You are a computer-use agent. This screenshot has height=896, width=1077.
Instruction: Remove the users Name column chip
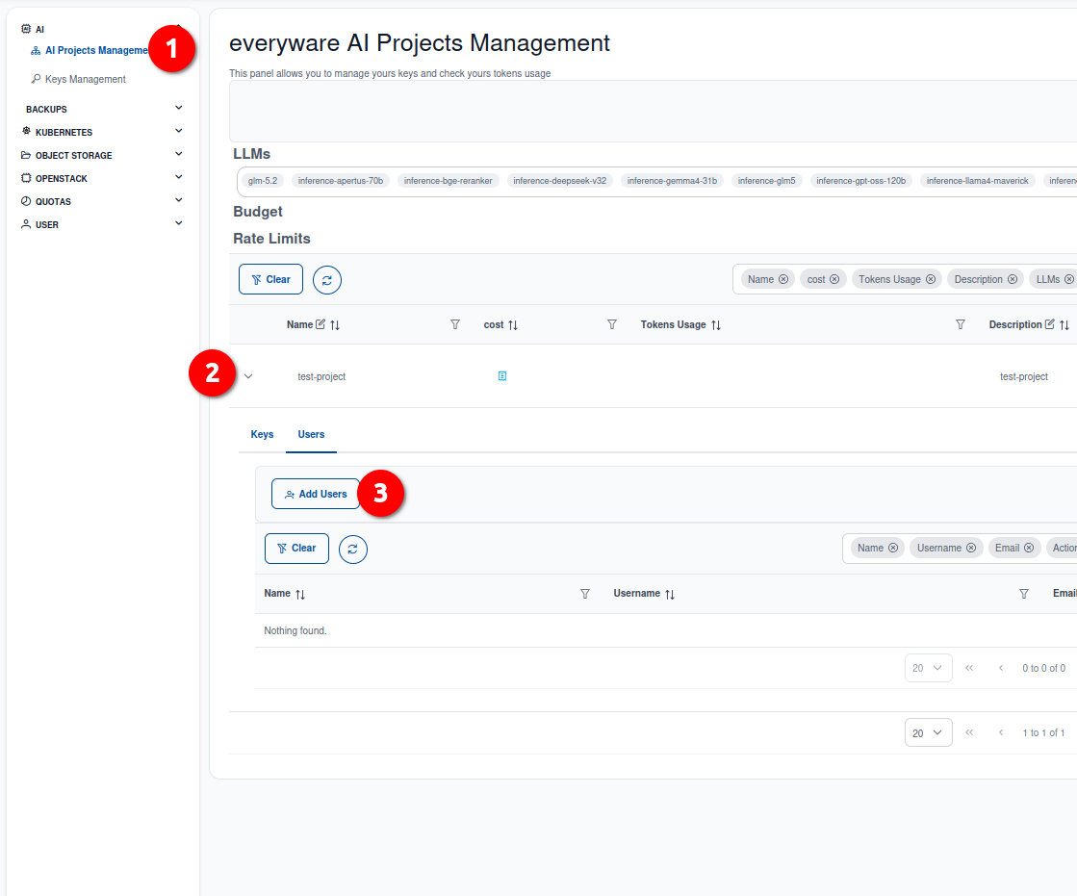pos(893,548)
